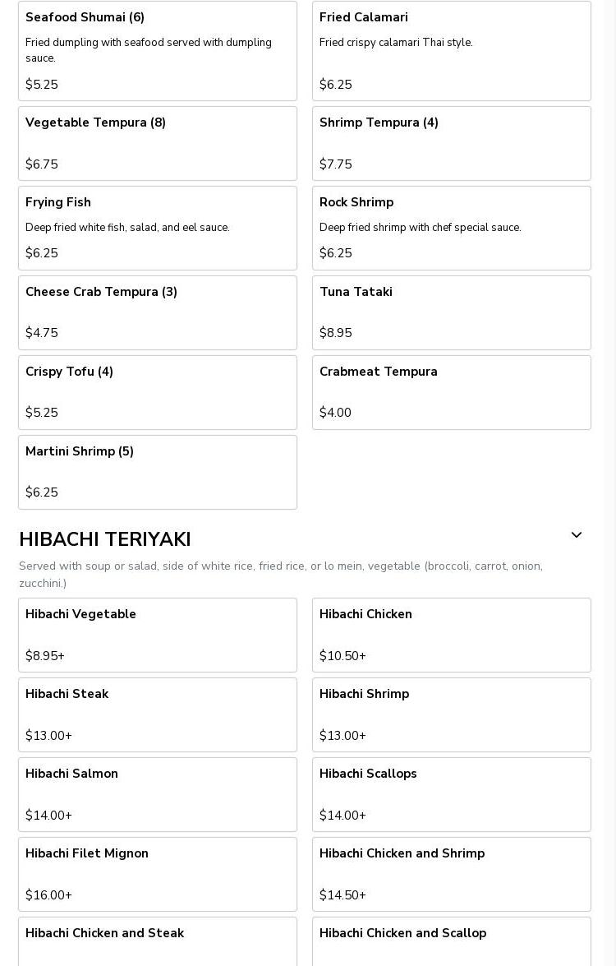Select the Martini Shrimp (5) card
This screenshot has height=966, width=616.
(158, 473)
